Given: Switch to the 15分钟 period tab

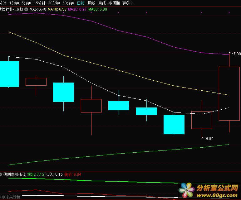Looking at the screenshot, I should coord(40,3).
